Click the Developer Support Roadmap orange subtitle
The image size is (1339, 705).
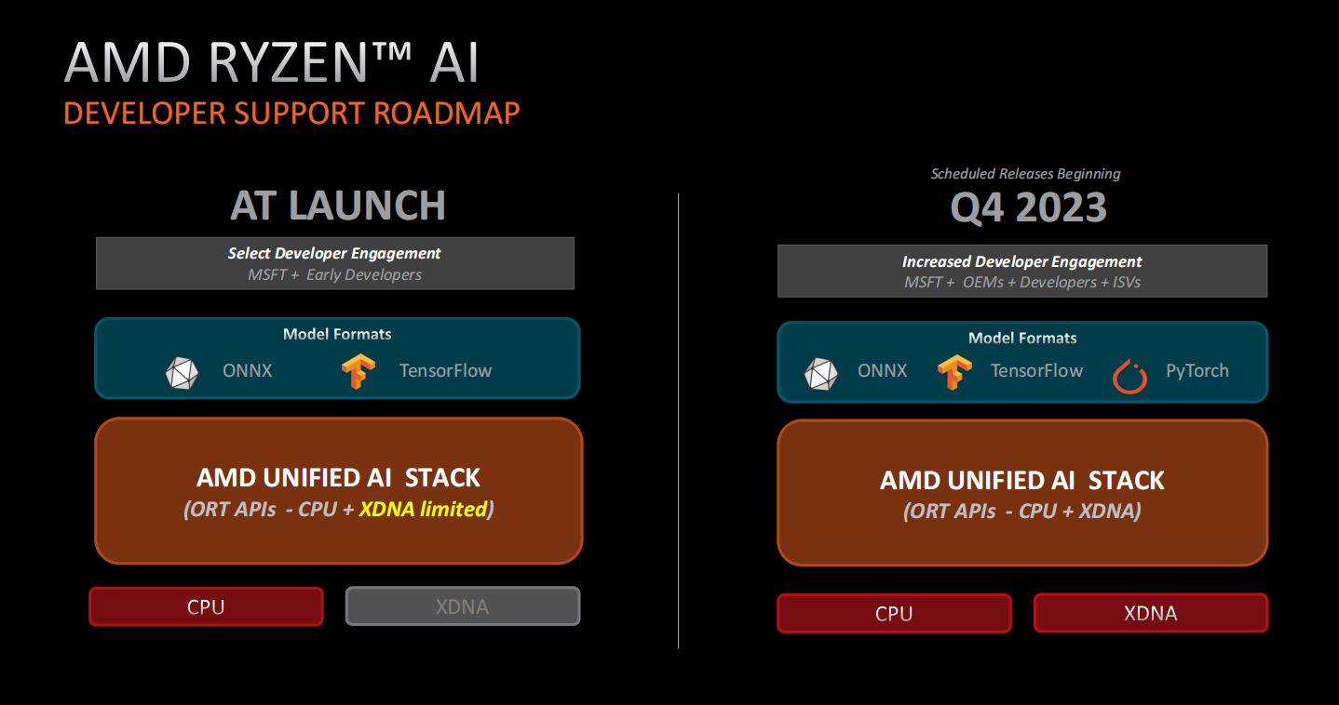coord(291,113)
